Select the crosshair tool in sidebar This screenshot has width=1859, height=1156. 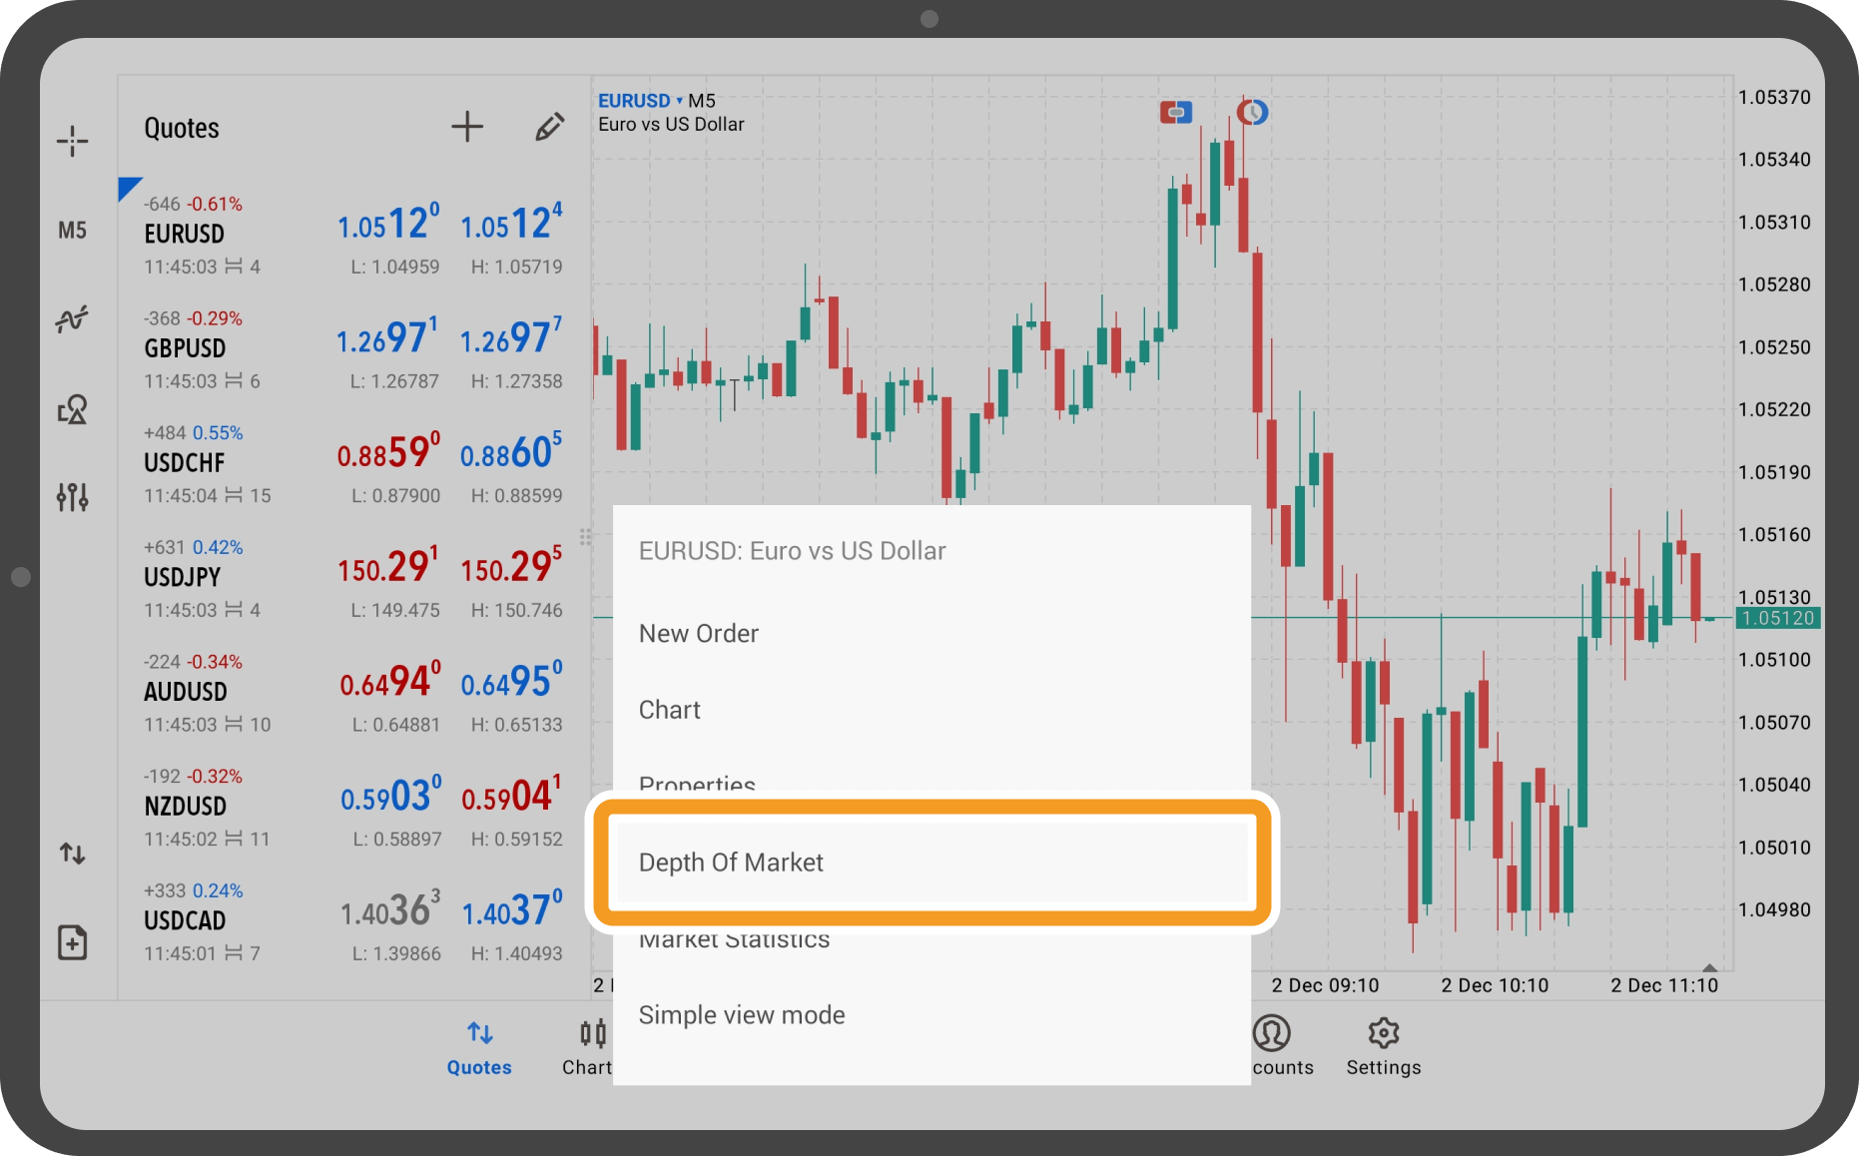pos(72,141)
